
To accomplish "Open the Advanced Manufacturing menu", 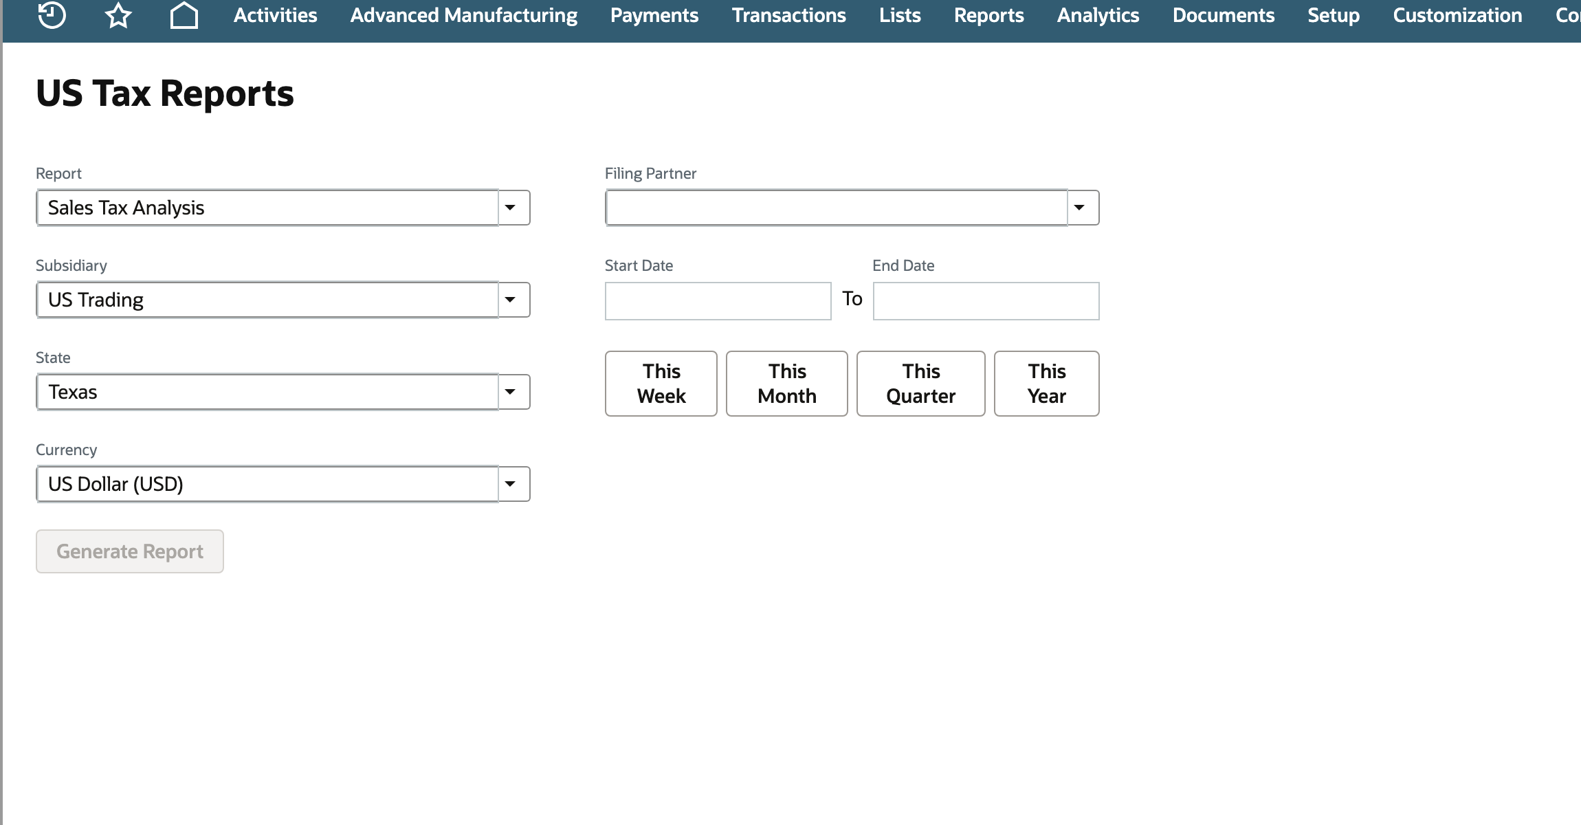I will coord(464,15).
